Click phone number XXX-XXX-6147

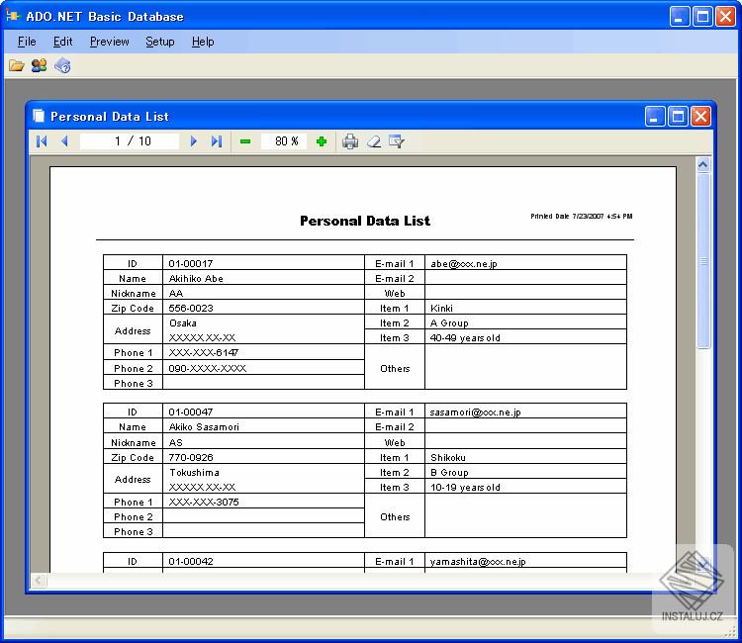coord(204,352)
